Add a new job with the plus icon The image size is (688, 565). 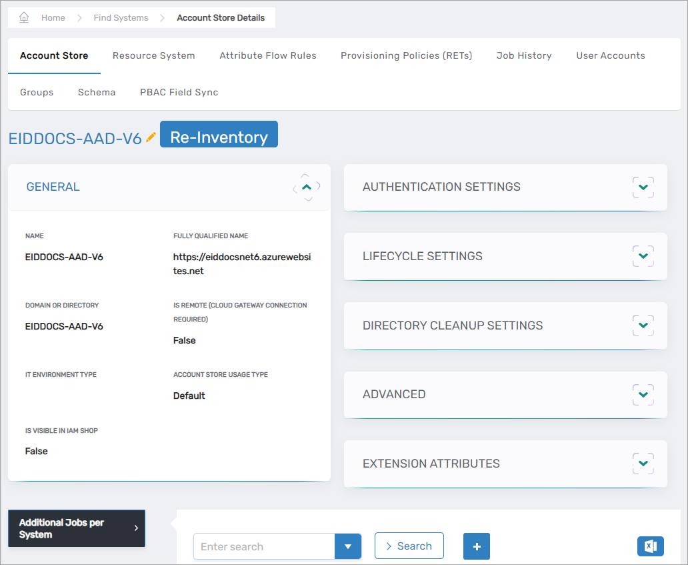[x=476, y=546]
